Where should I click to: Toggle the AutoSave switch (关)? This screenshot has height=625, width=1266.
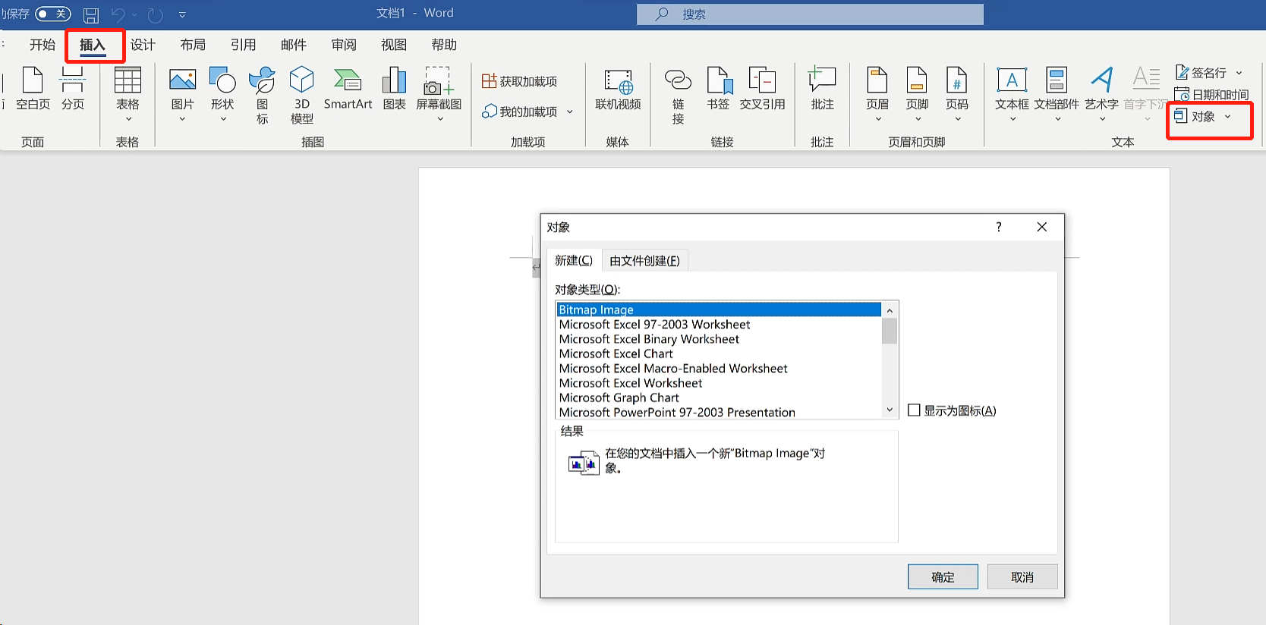tap(53, 14)
